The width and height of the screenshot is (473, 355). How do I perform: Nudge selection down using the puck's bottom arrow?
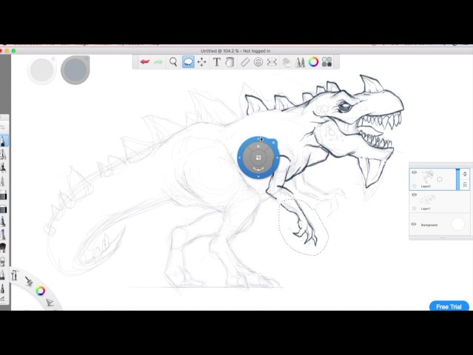pos(258,176)
